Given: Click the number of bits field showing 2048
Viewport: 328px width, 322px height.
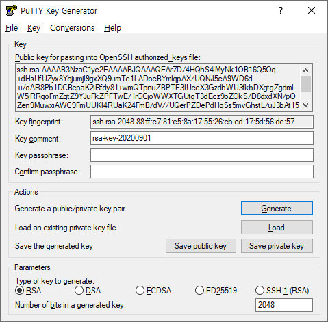Looking at the screenshot, I should [284, 305].
